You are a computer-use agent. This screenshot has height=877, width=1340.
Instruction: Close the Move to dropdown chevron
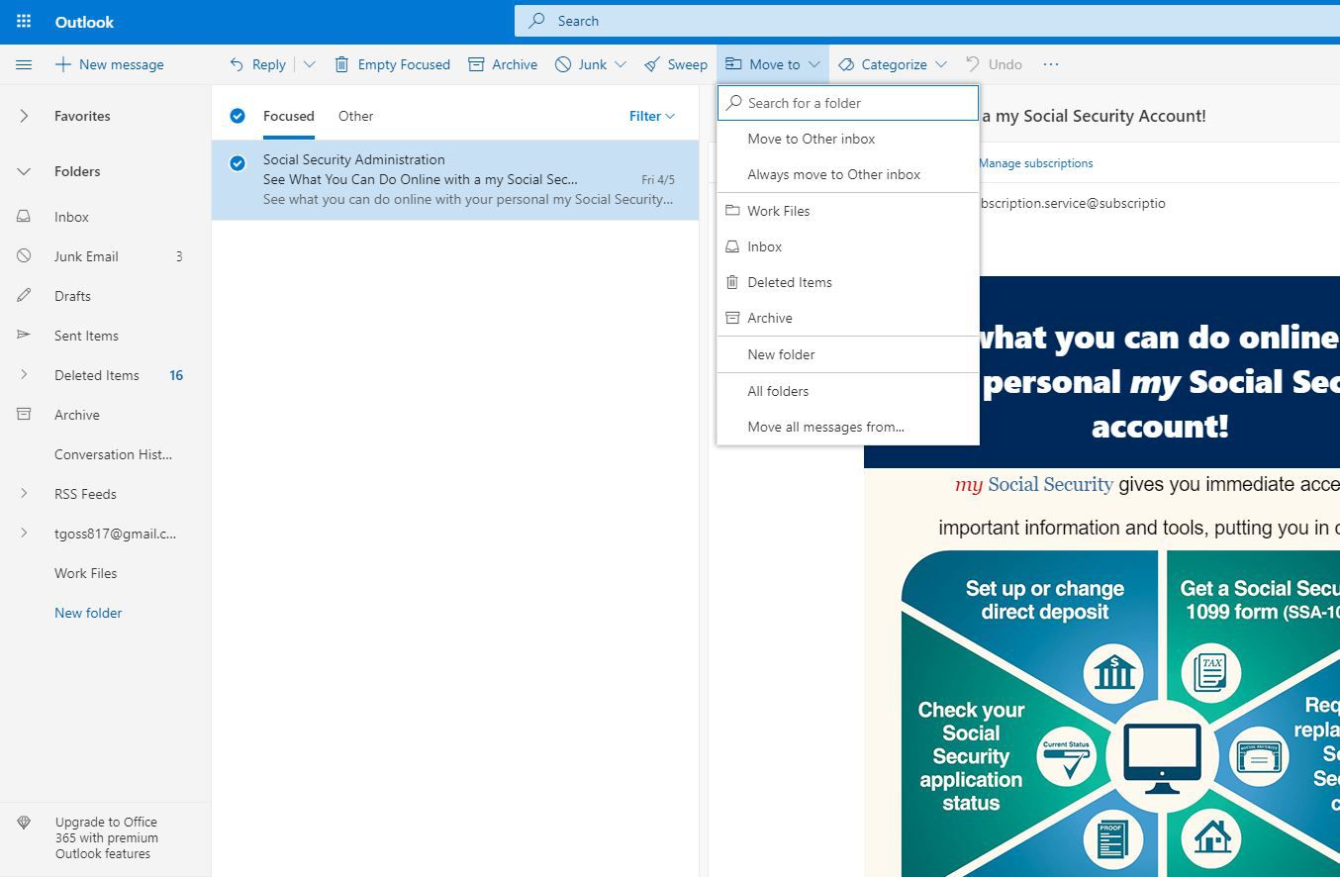pos(814,64)
